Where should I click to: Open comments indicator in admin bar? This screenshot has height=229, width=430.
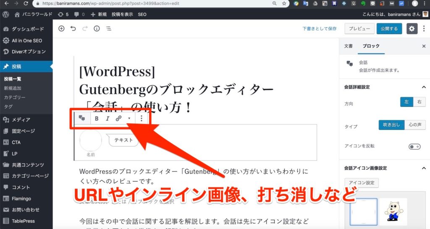(x=79, y=14)
